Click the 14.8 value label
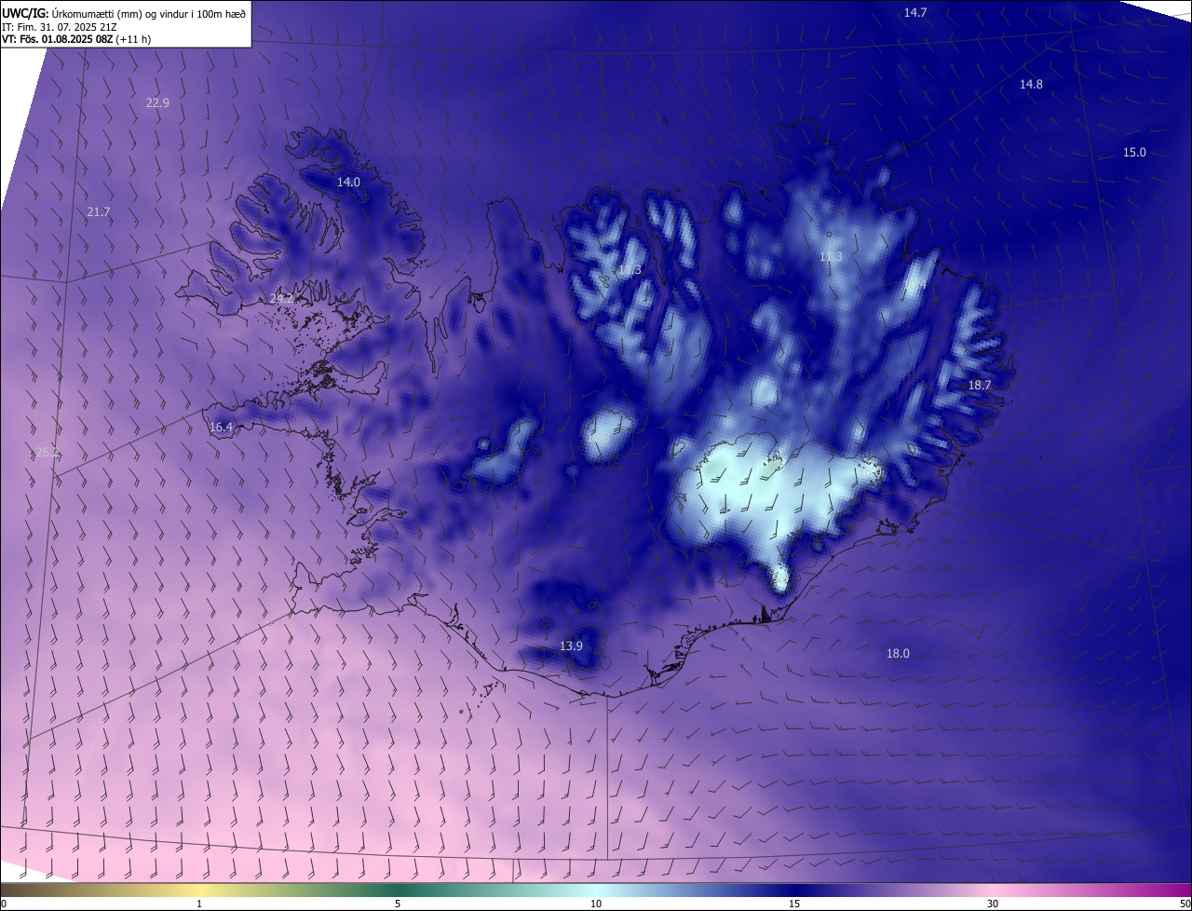The image size is (1192, 911). tap(1031, 84)
